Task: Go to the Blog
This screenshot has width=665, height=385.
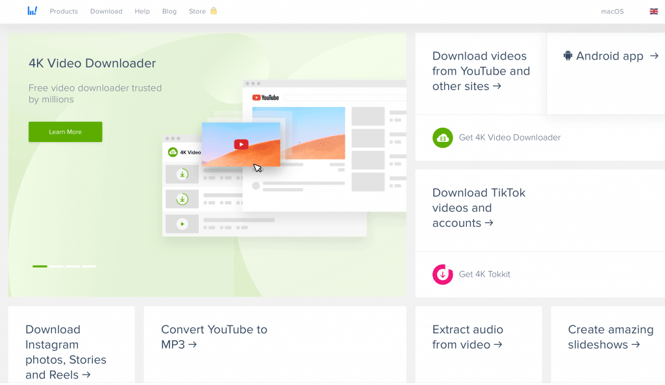Action: pos(169,12)
